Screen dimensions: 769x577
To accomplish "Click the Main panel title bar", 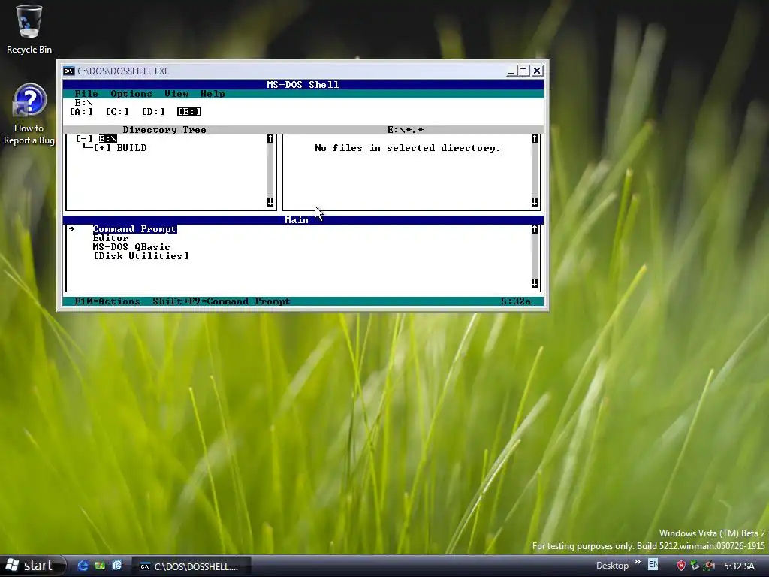I will (x=303, y=220).
